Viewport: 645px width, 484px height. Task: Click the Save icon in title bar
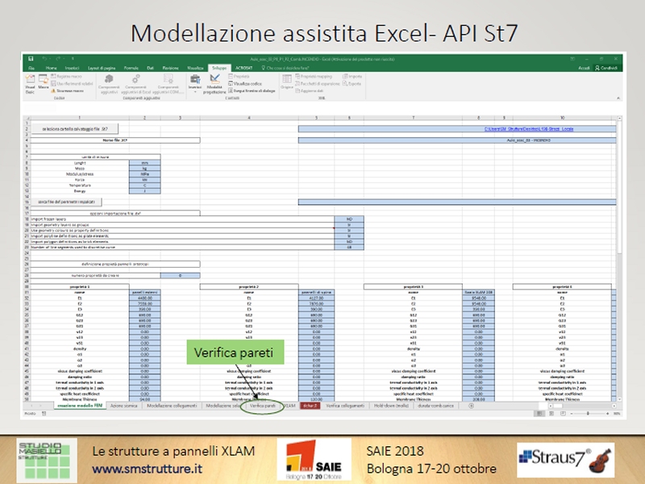coord(31,60)
